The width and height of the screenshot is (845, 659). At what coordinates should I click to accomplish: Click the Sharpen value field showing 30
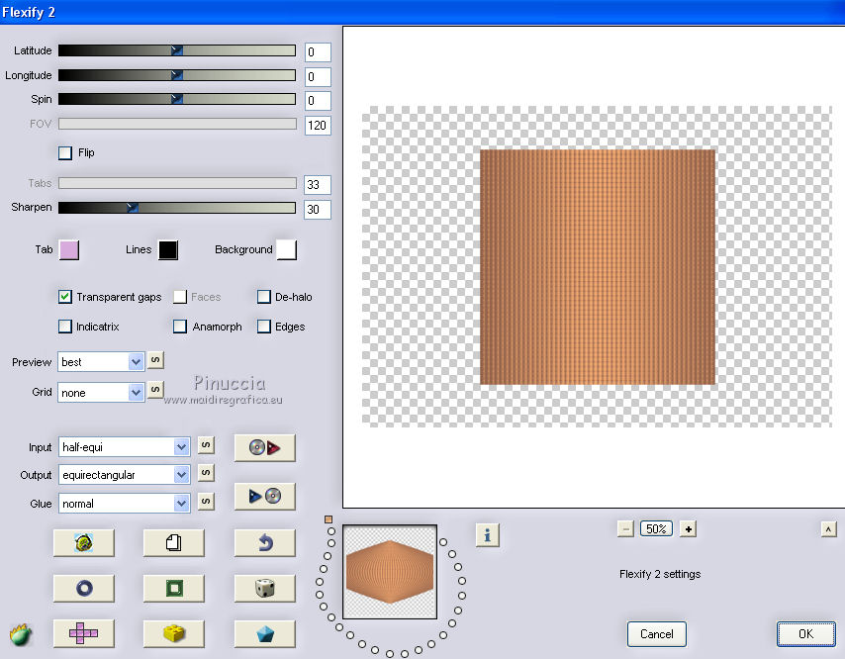tap(318, 210)
